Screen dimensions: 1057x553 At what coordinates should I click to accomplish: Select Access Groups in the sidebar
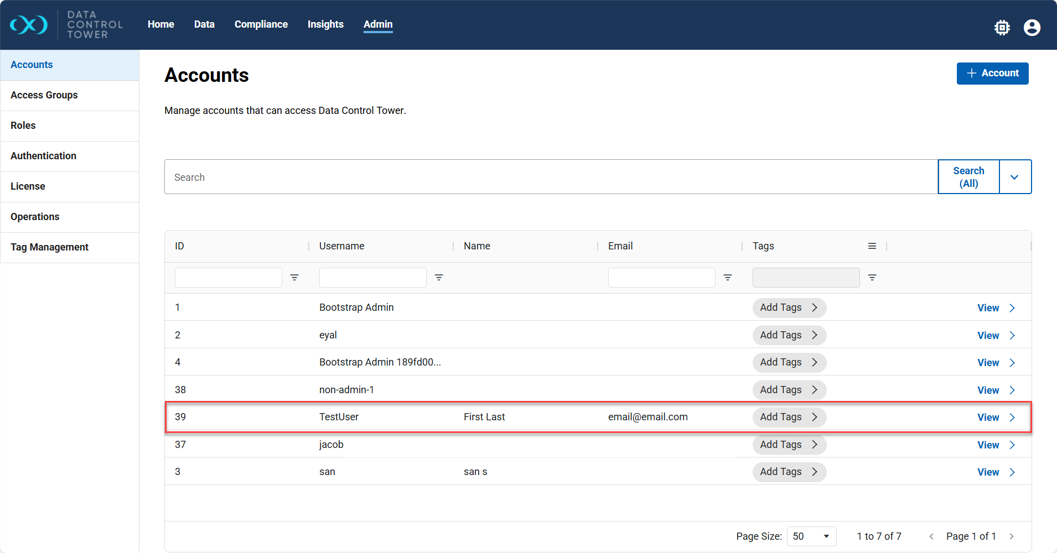pos(44,95)
